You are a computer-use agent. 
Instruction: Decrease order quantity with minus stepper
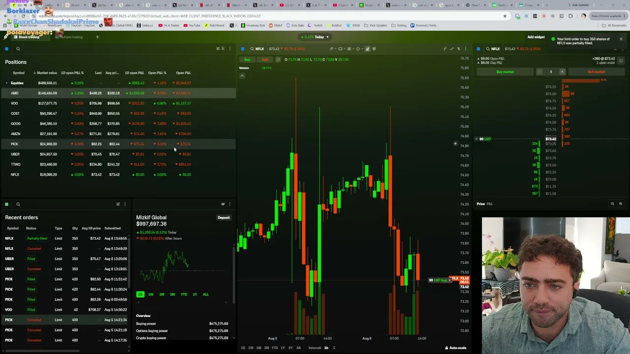[539, 72]
